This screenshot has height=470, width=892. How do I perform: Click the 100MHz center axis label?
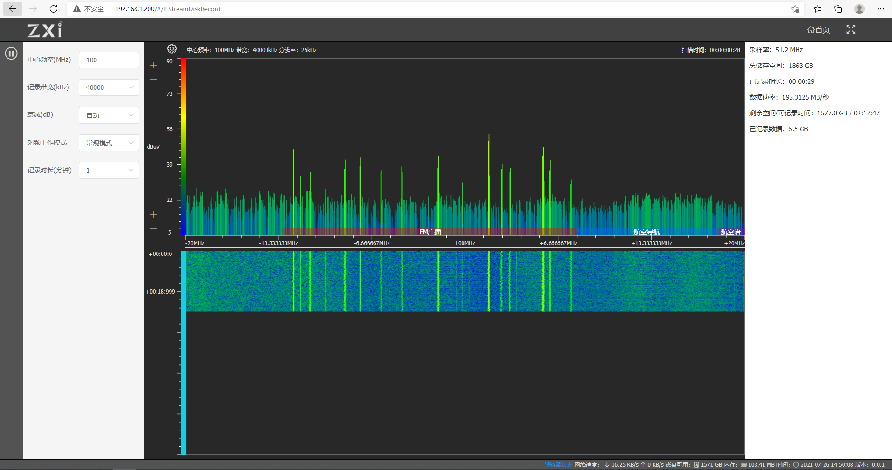[465, 243]
